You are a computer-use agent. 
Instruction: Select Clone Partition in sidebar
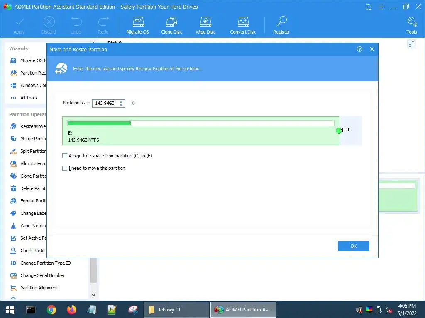click(x=28, y=176)
